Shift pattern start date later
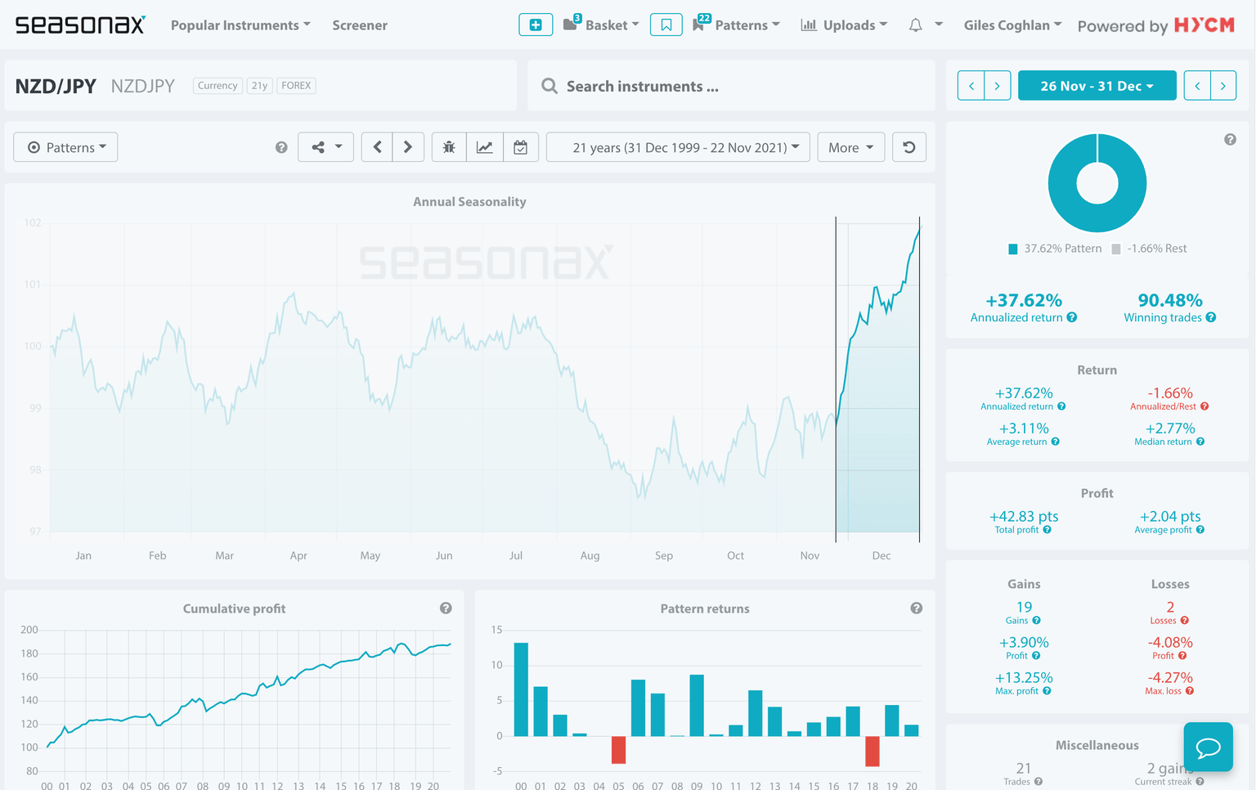Viewport: 1256px width, 790px height. [998, 86]
